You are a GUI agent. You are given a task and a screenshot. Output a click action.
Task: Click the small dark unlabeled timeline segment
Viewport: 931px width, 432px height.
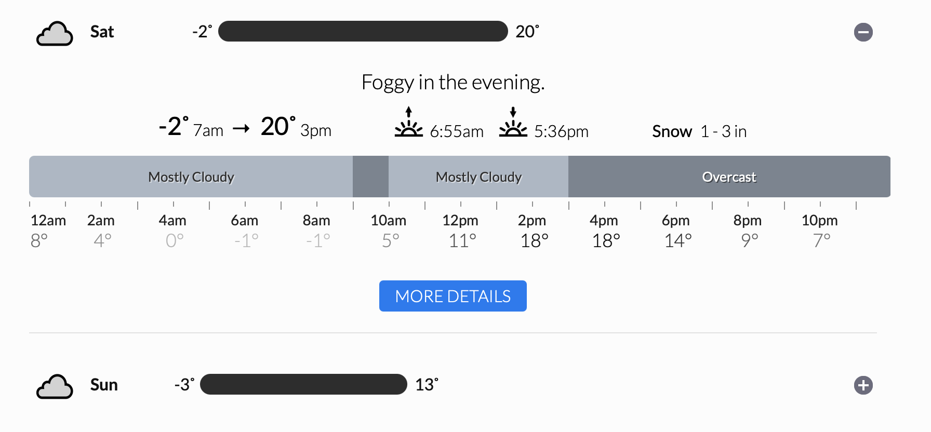point(370,177)
